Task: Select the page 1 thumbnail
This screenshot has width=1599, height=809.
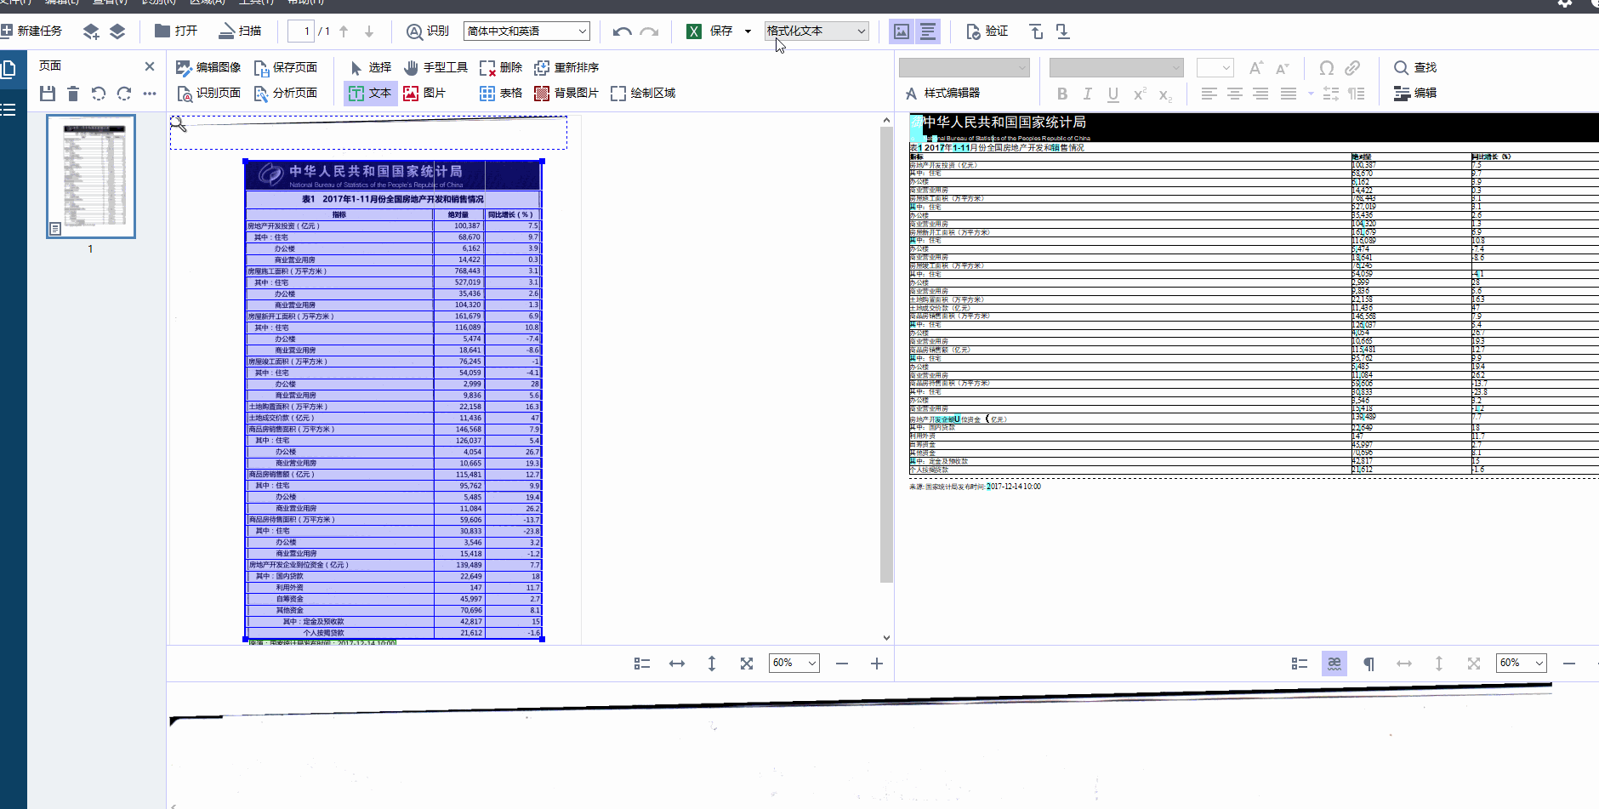Action: (91, 176)
